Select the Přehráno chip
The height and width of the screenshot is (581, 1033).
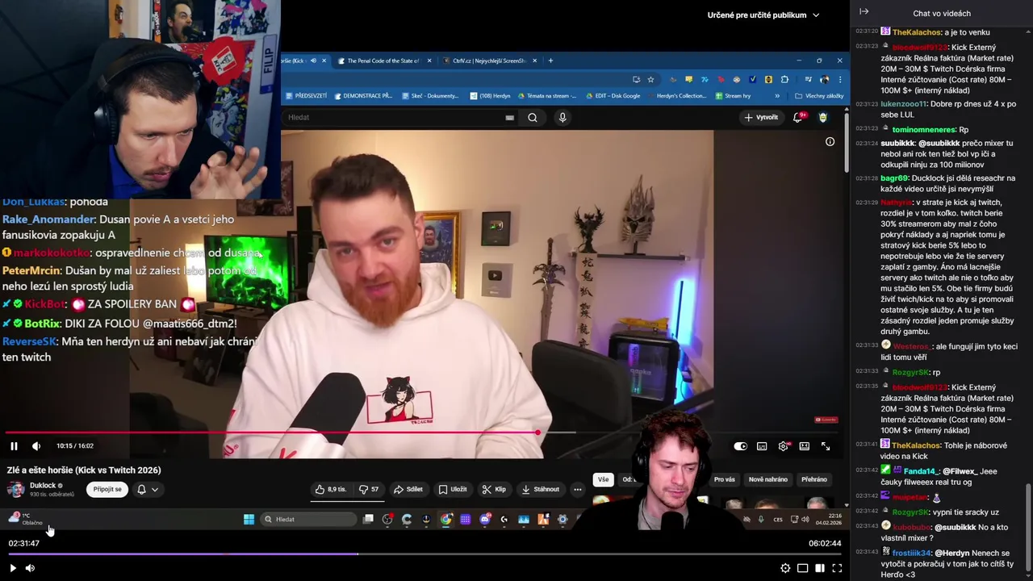pyautogui.click(x=813, y=479)
